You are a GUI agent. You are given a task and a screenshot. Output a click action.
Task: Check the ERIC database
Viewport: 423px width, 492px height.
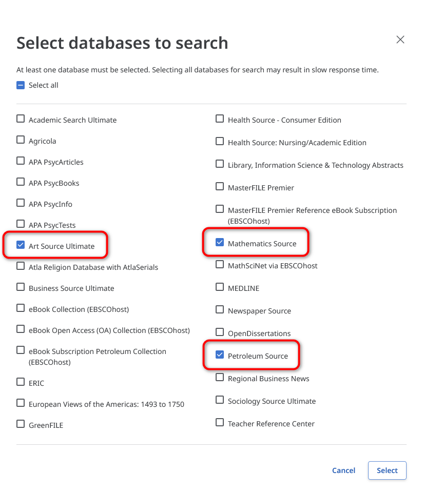pyautogui.click(x=21, y=382)
